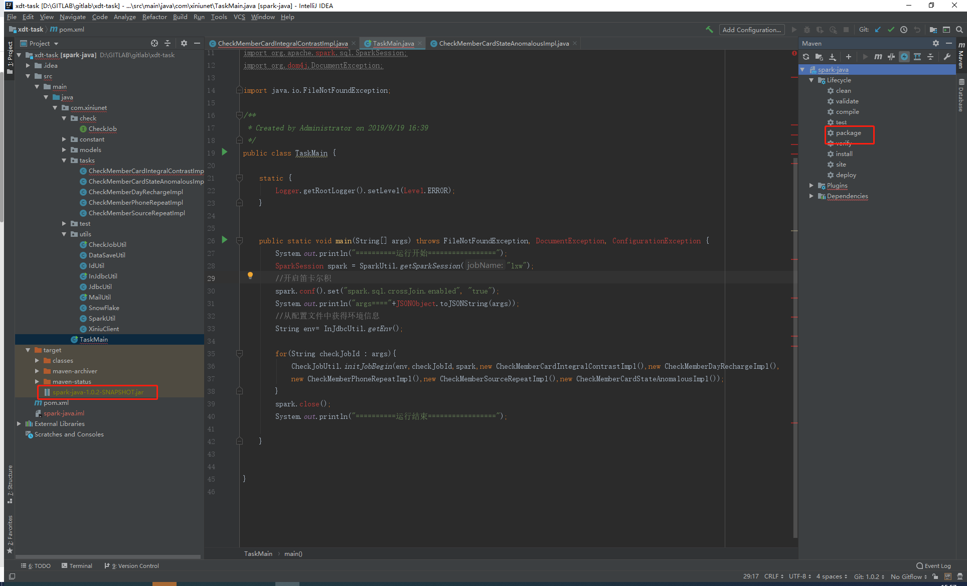The image size is (967, 586).
Task: Open Git: 1.0.2 branch dropdown
Action: (869, 576)
